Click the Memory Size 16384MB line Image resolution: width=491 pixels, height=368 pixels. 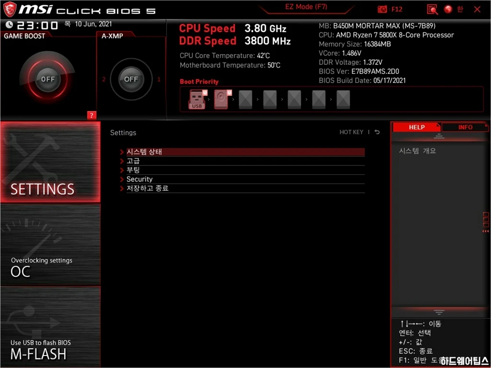355,44
